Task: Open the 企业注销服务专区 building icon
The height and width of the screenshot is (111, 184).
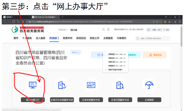Action: 120,85
